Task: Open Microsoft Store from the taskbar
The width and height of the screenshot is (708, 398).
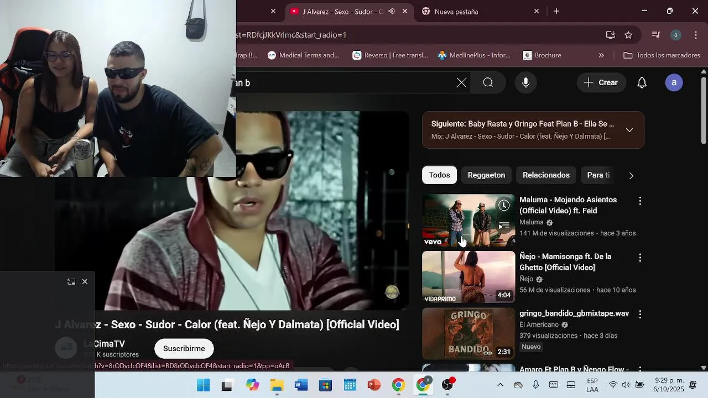Action: coord(325,385)
